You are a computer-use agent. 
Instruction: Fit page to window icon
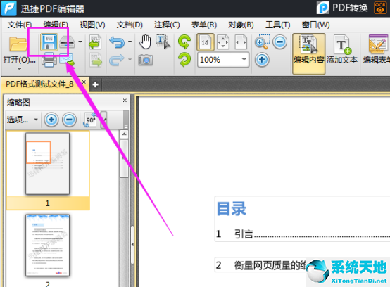pyautogui.click(x=223, y=42)
